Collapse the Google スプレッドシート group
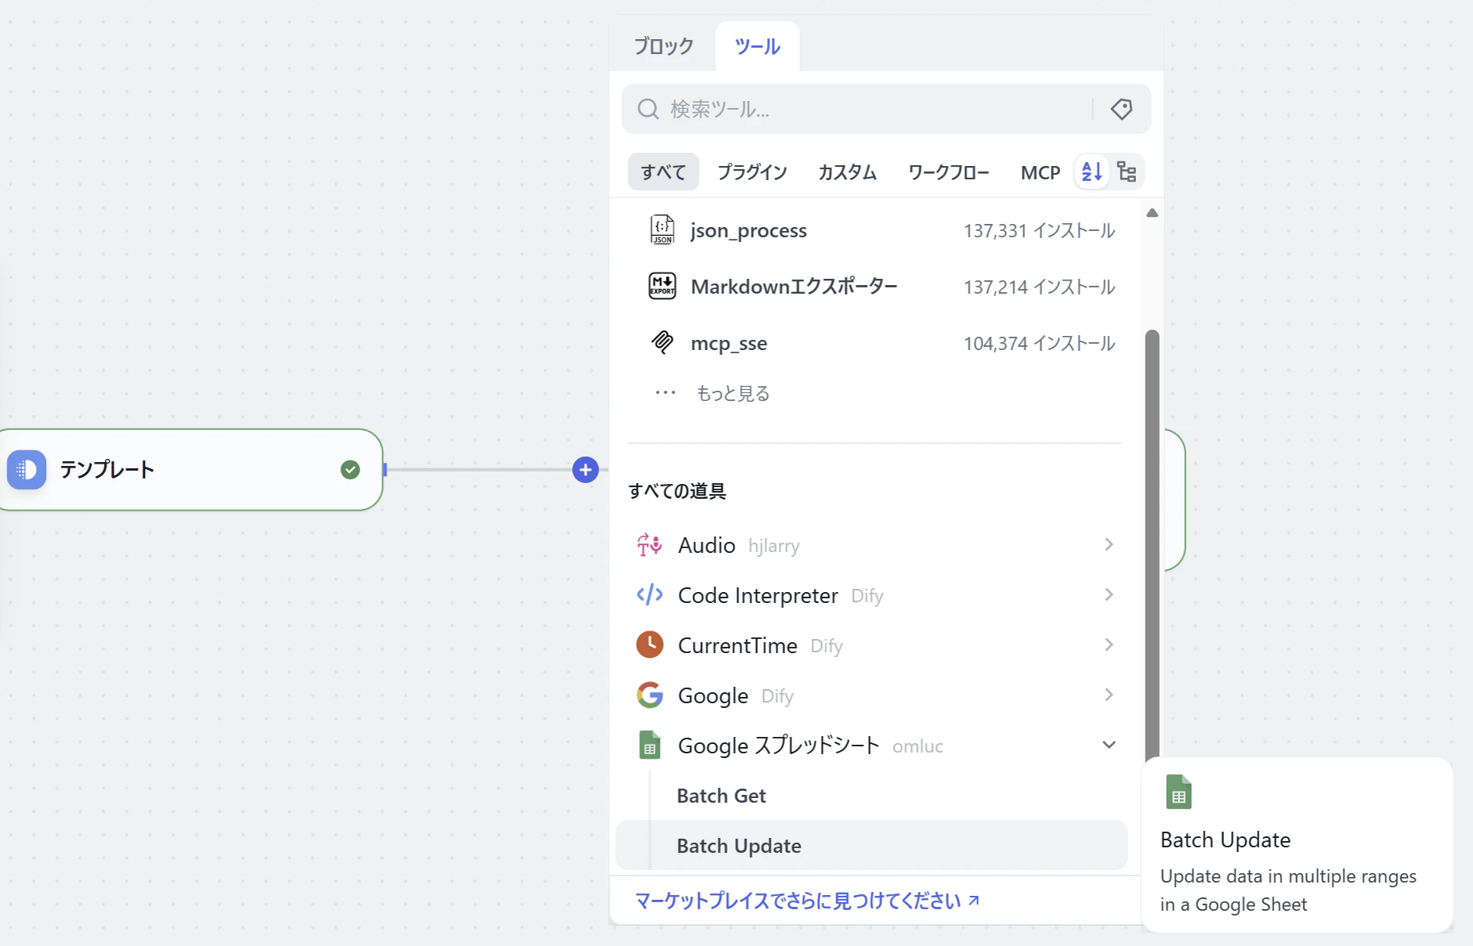Image resolution: width=1473 pixels, height=946 pixels. coord(1109,745)
